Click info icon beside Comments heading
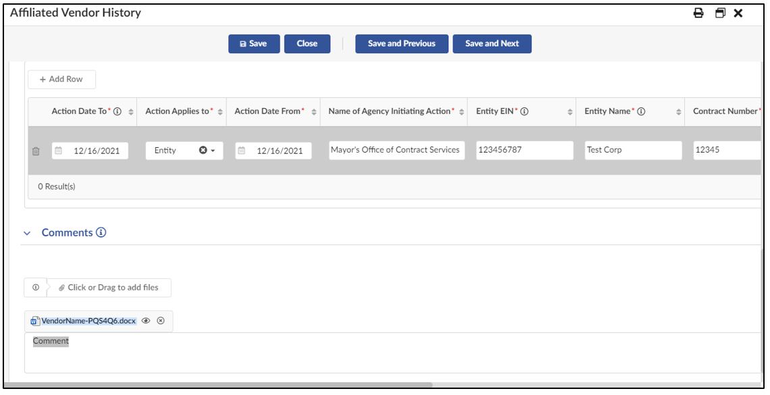Image resolution: width=770 pixels, height=395 pixels. pyautogui.click(x=101, y=233)
